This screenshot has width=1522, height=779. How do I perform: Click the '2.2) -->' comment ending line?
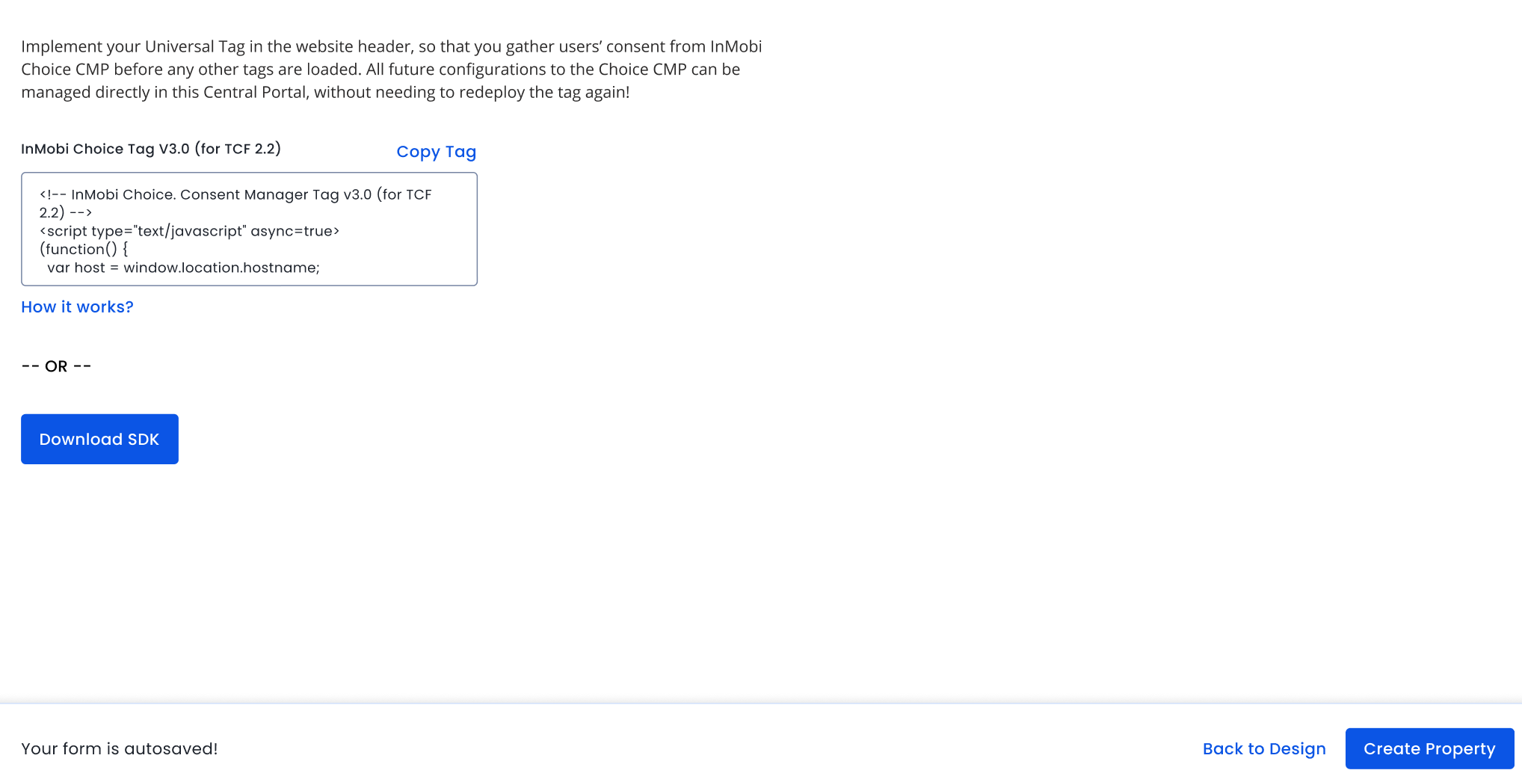[66, 212]
